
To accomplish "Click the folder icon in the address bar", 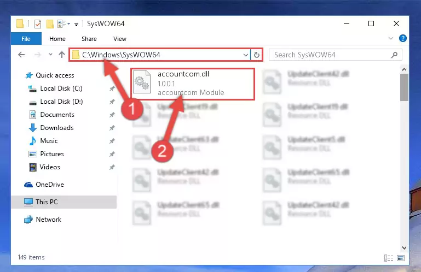I will (x=76, y=55).
